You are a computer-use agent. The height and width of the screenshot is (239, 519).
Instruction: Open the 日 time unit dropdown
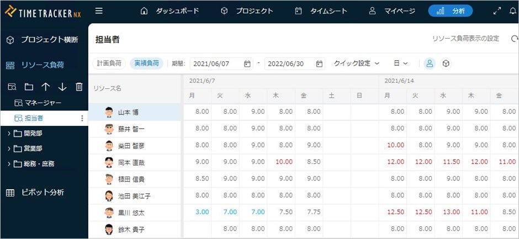400,63
